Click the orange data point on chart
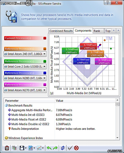This screenshot has width=124, height=153. 105,40
